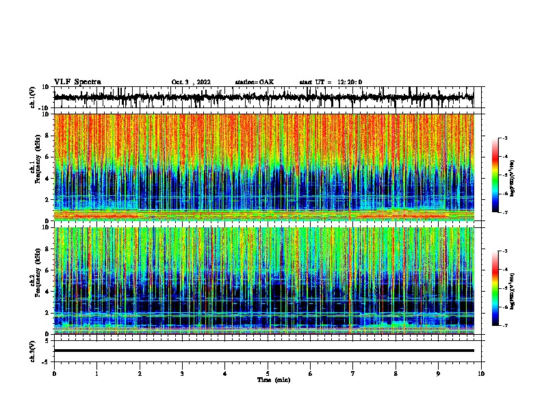The height and width of the screenshot is (419, 542).
Task: Click the ch.3 flat voltage trace
Action: pos(264,351)
